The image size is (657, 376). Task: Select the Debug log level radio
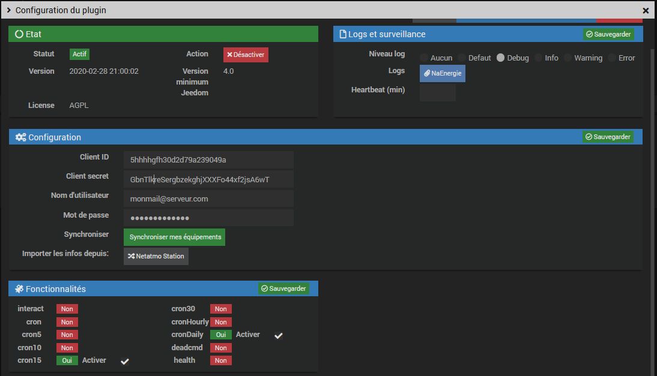(500, 58)
